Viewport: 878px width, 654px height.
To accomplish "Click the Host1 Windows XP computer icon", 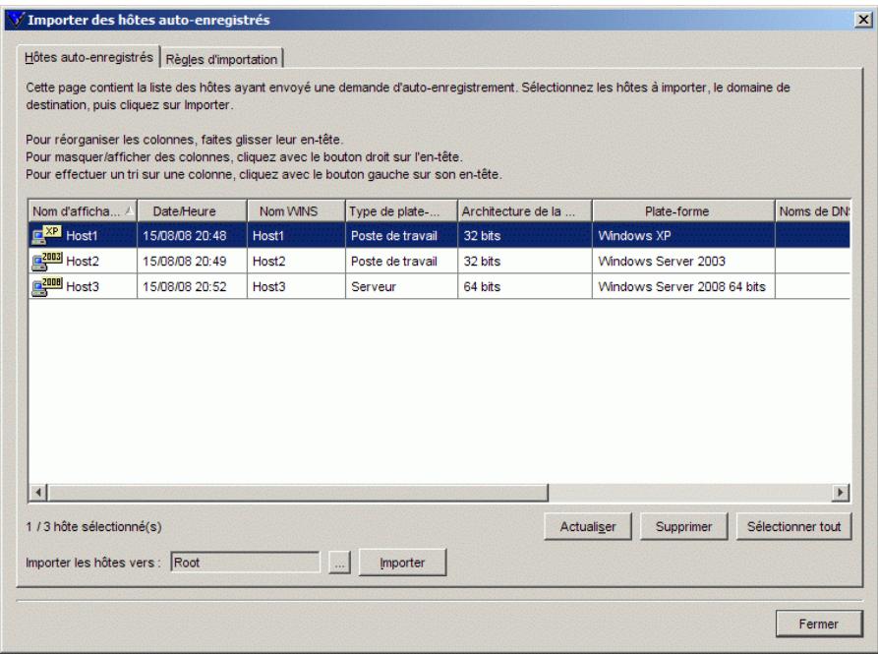I will 46,235.
